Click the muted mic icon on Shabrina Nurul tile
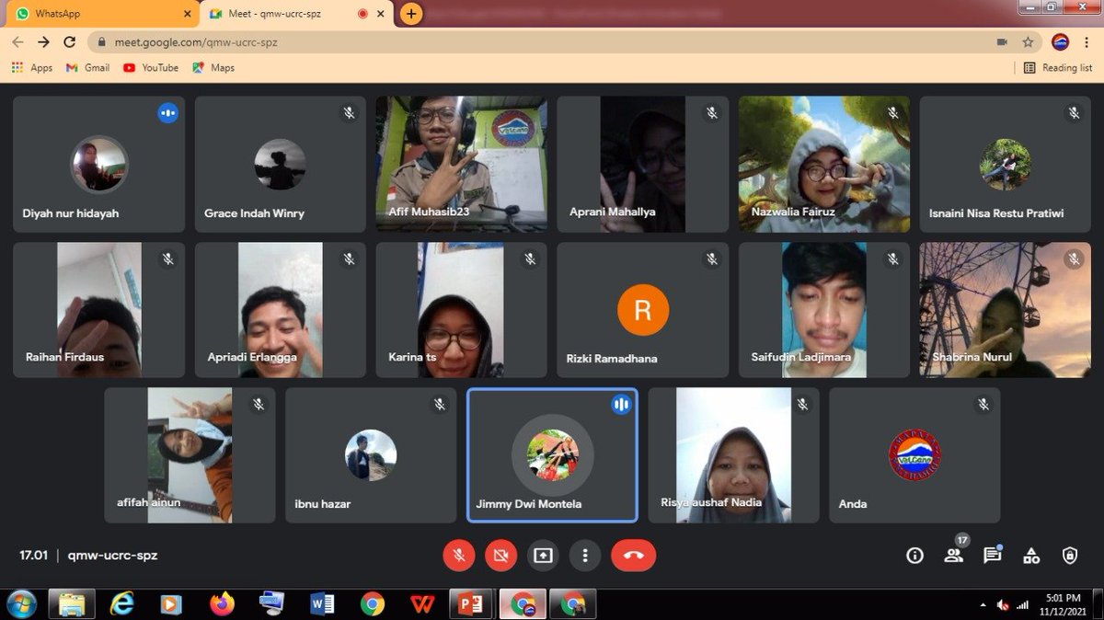The height and width of the screenshot is (620, 1104). [x=1074, y=258]
